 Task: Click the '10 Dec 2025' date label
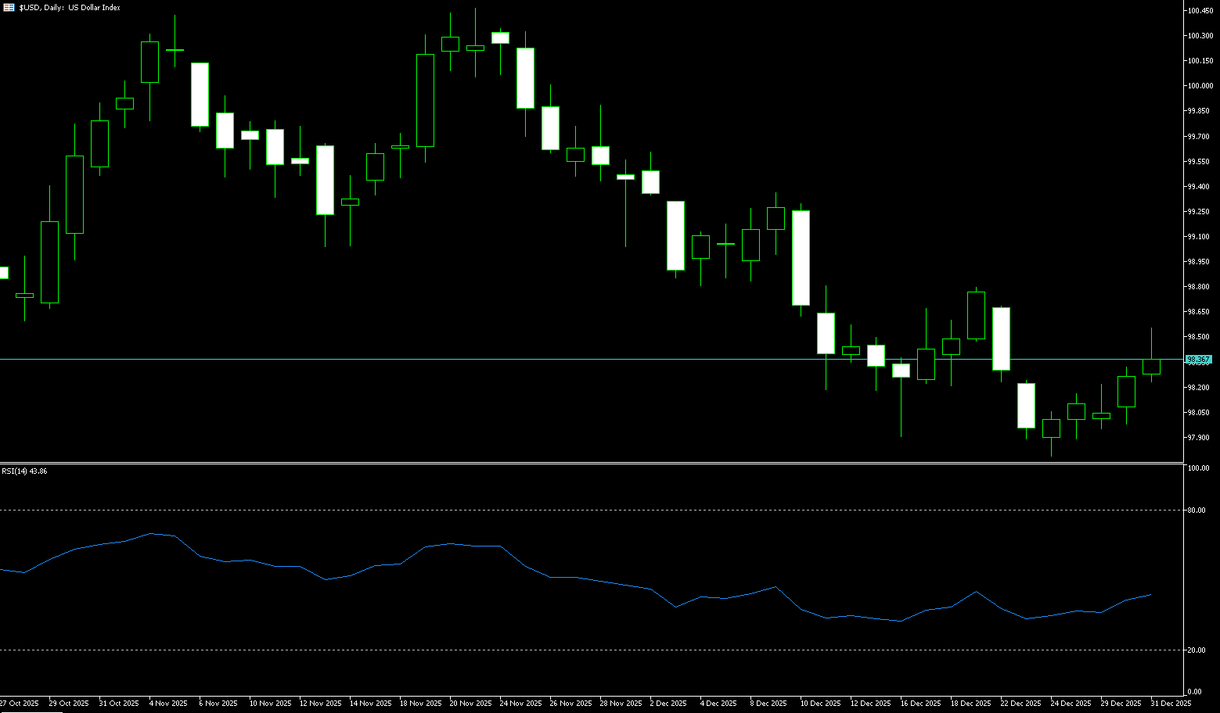click(x=821, y=704)
